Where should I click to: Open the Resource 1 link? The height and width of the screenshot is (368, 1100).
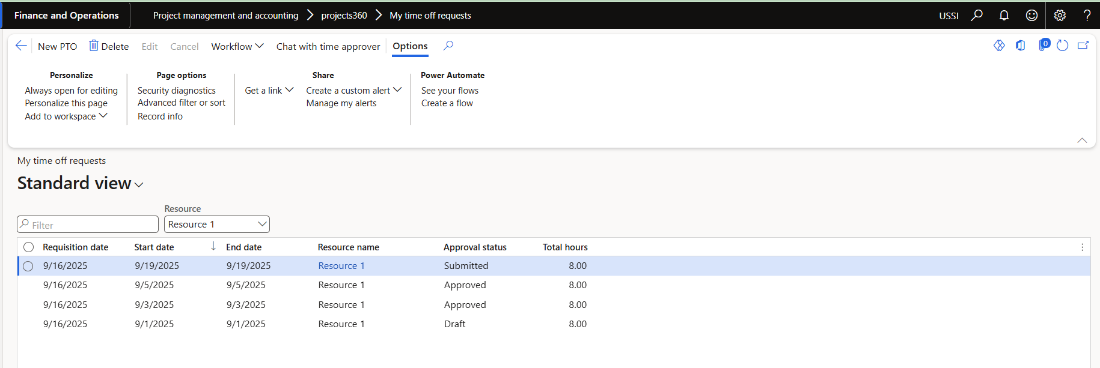[341, 266]
